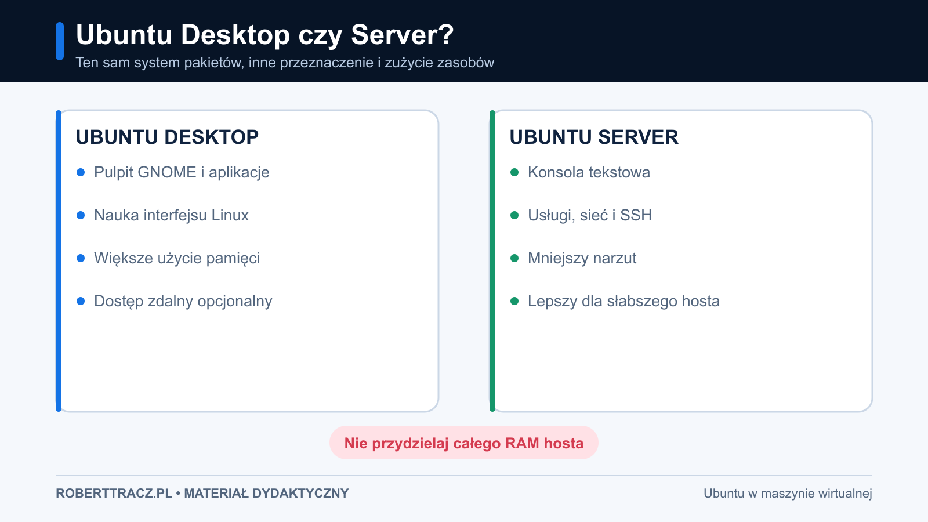The image size is (928, 522).
Task: Click the 'UBUNTU SERVER' card heading
Action: 594,137
